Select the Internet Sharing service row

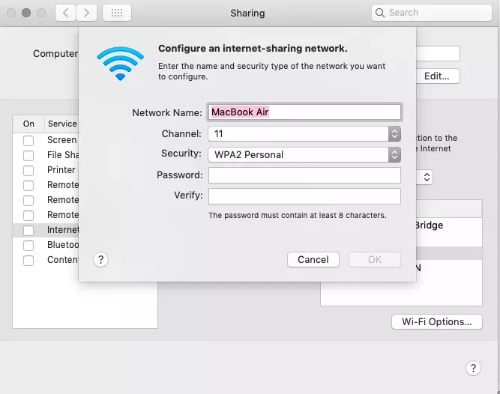[x=46, y=230]
